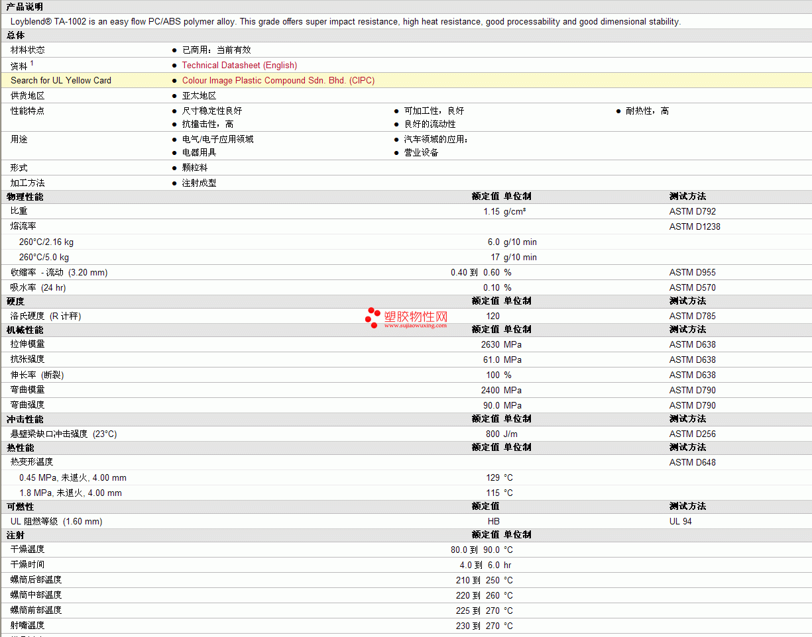Select the value 已商用：当前有效
The image size is (812, 637).
217,50
